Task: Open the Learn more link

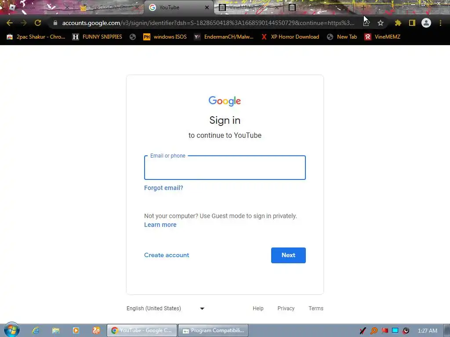Action: tap(160, 225)
